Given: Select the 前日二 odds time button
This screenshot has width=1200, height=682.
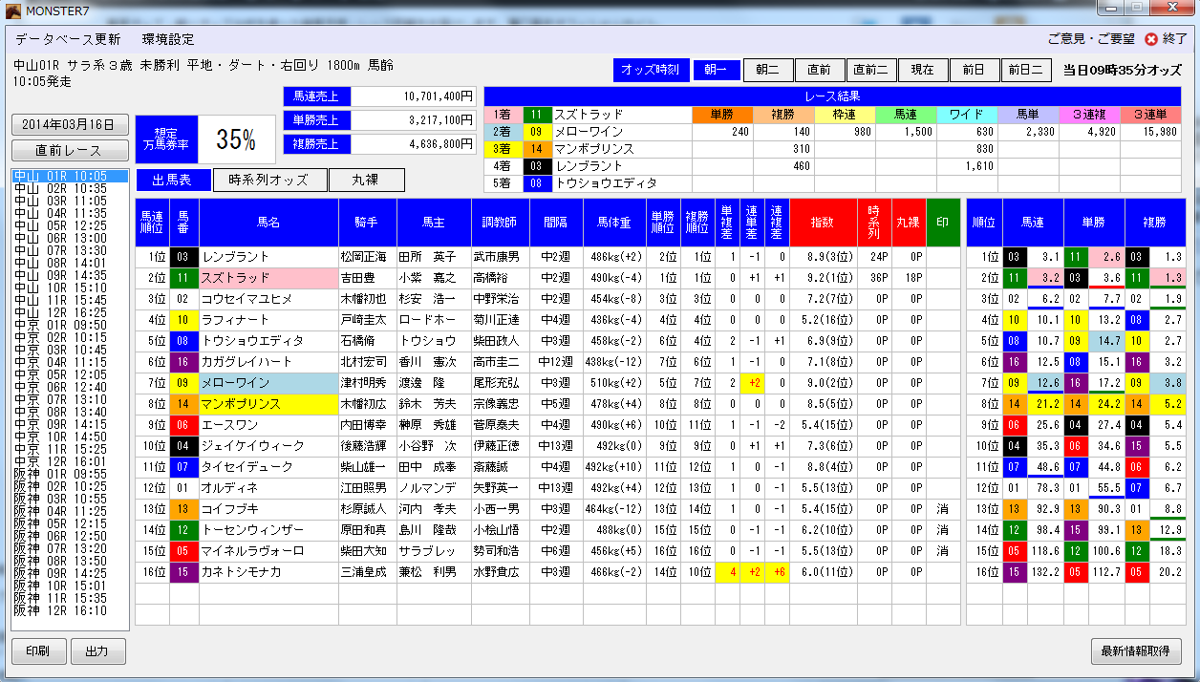Looking at the screenshot, I should pos(1026,70).
